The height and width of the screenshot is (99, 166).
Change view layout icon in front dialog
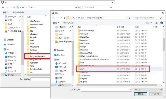[148, 23]
